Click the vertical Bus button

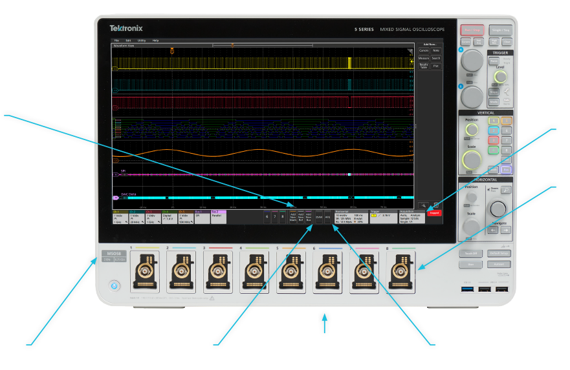pyautogui.click(x=507, y=170)
